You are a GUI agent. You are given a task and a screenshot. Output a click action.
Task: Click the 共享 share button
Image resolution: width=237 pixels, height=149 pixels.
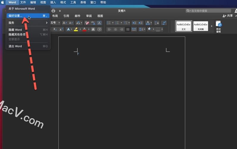(x=228, y=16)
